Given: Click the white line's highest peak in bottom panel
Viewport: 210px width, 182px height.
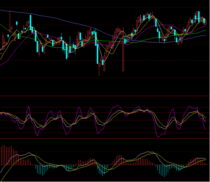Looking at the screenshot, I should pyautogui.click(x=148, y=152).
